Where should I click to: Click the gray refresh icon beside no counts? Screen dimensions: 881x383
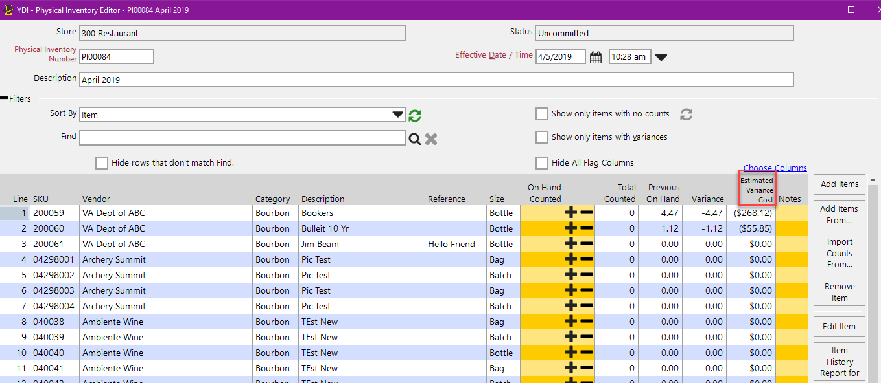tap(687, 115)
